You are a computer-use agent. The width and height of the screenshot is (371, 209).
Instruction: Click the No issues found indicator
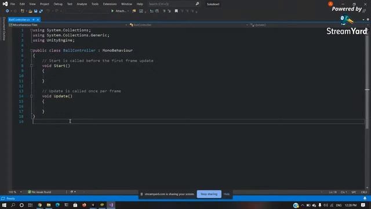tap(39, 192)
